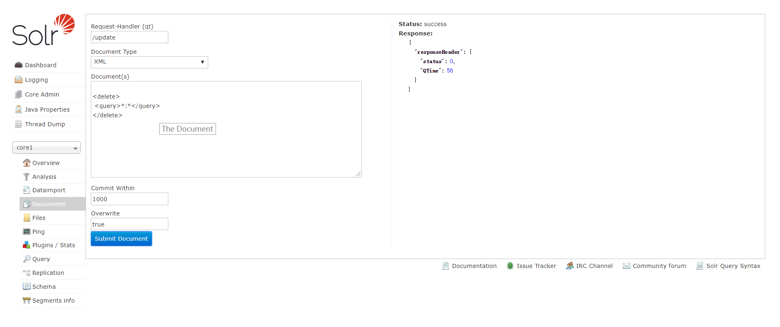Click the Core Admin icon

pyautogui.click(x=18, y=94)
